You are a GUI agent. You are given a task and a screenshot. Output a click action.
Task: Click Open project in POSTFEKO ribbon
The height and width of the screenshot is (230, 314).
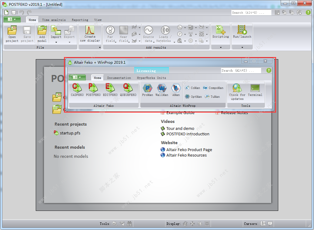12,34
